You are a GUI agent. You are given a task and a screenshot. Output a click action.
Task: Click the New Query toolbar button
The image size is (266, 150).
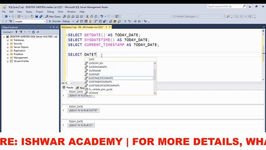point(53,17)
